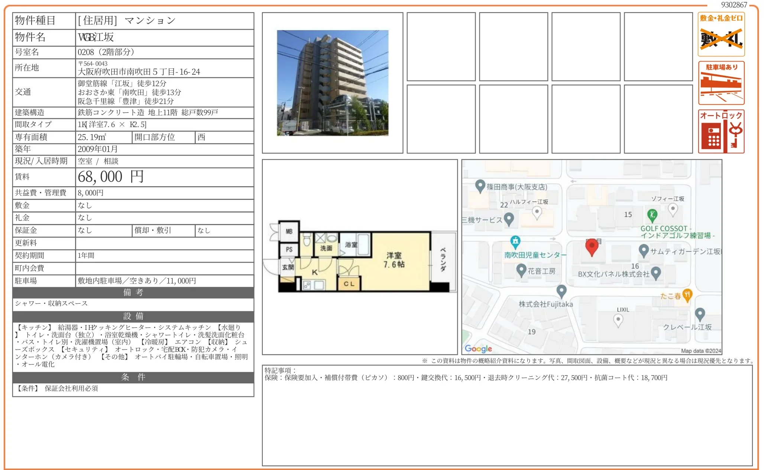Click the 備考 section header
Viewport: 764px width, 470px height.
coord(133,292)
